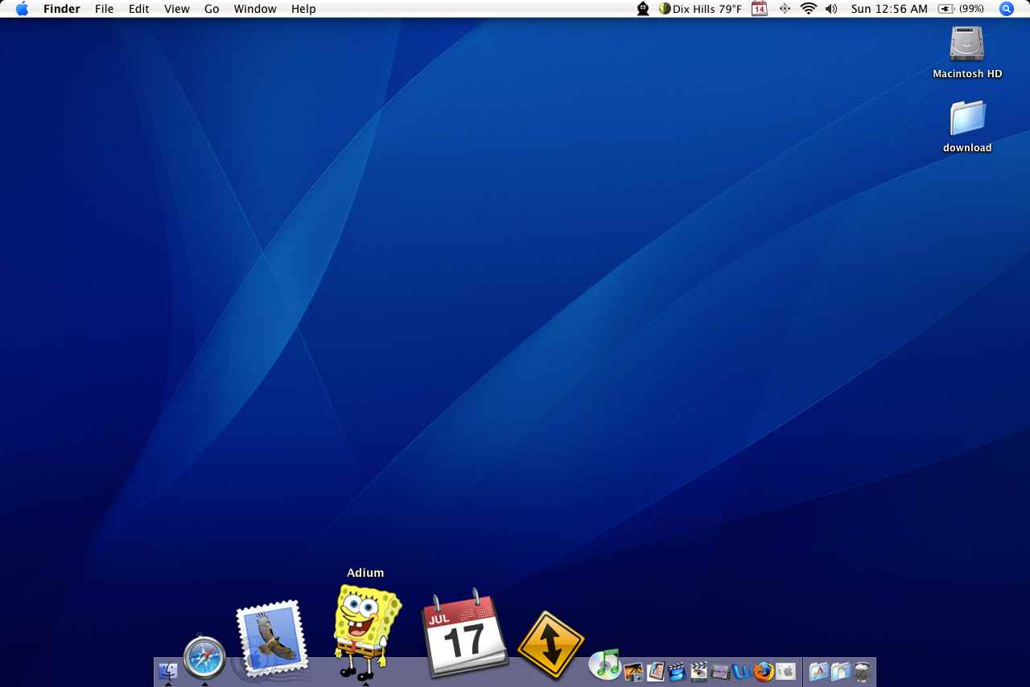Open Spotlight search in menu bar

(x=1006, y=9)
